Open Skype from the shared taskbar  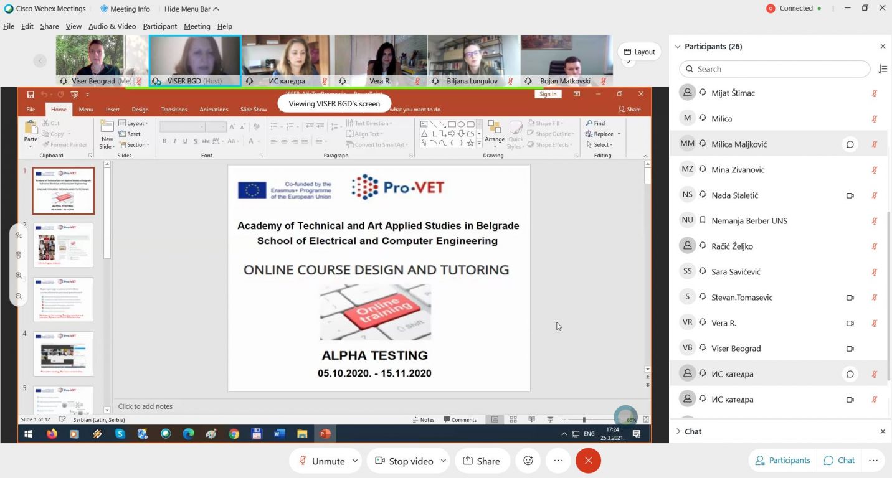click(x=120, y=434)
